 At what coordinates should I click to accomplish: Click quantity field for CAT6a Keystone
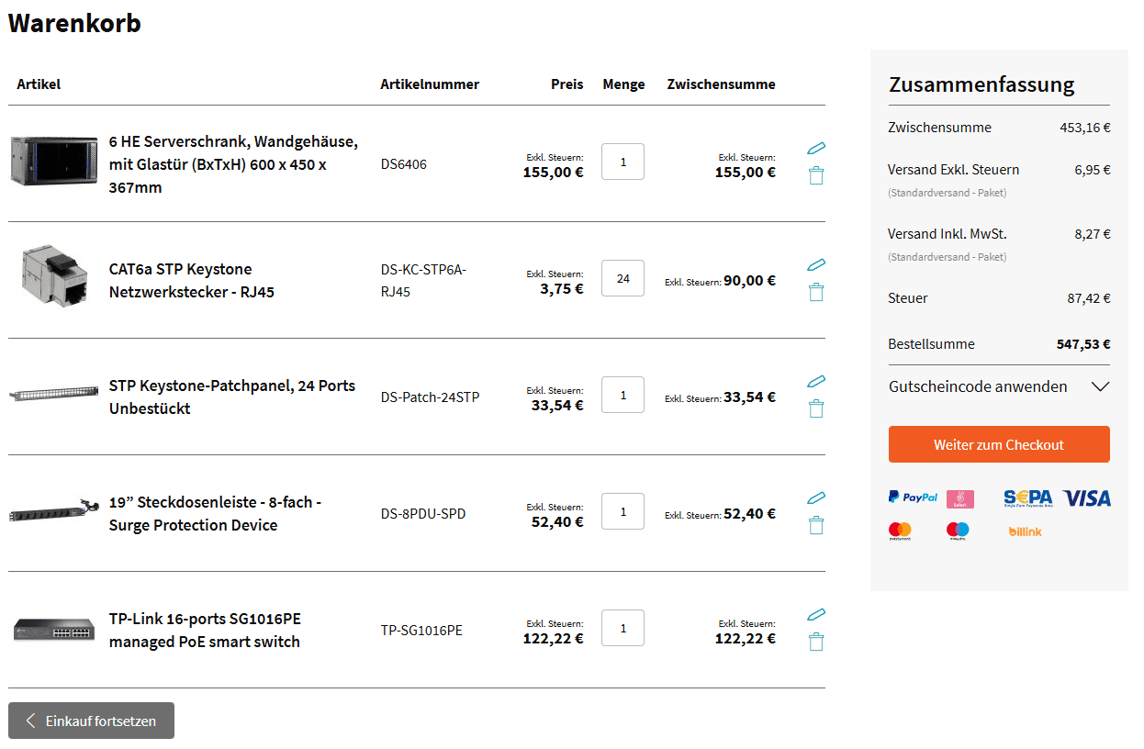[622, 278]
